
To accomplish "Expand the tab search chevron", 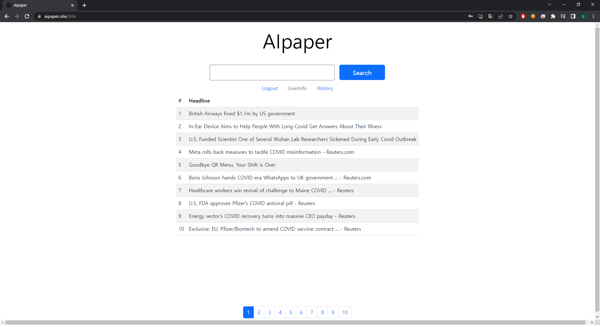I will [550, 4].
